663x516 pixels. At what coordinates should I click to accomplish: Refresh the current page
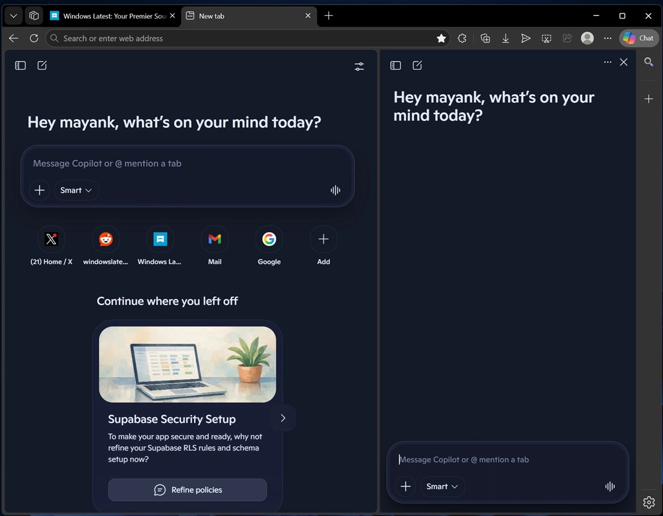pos(34,39)
